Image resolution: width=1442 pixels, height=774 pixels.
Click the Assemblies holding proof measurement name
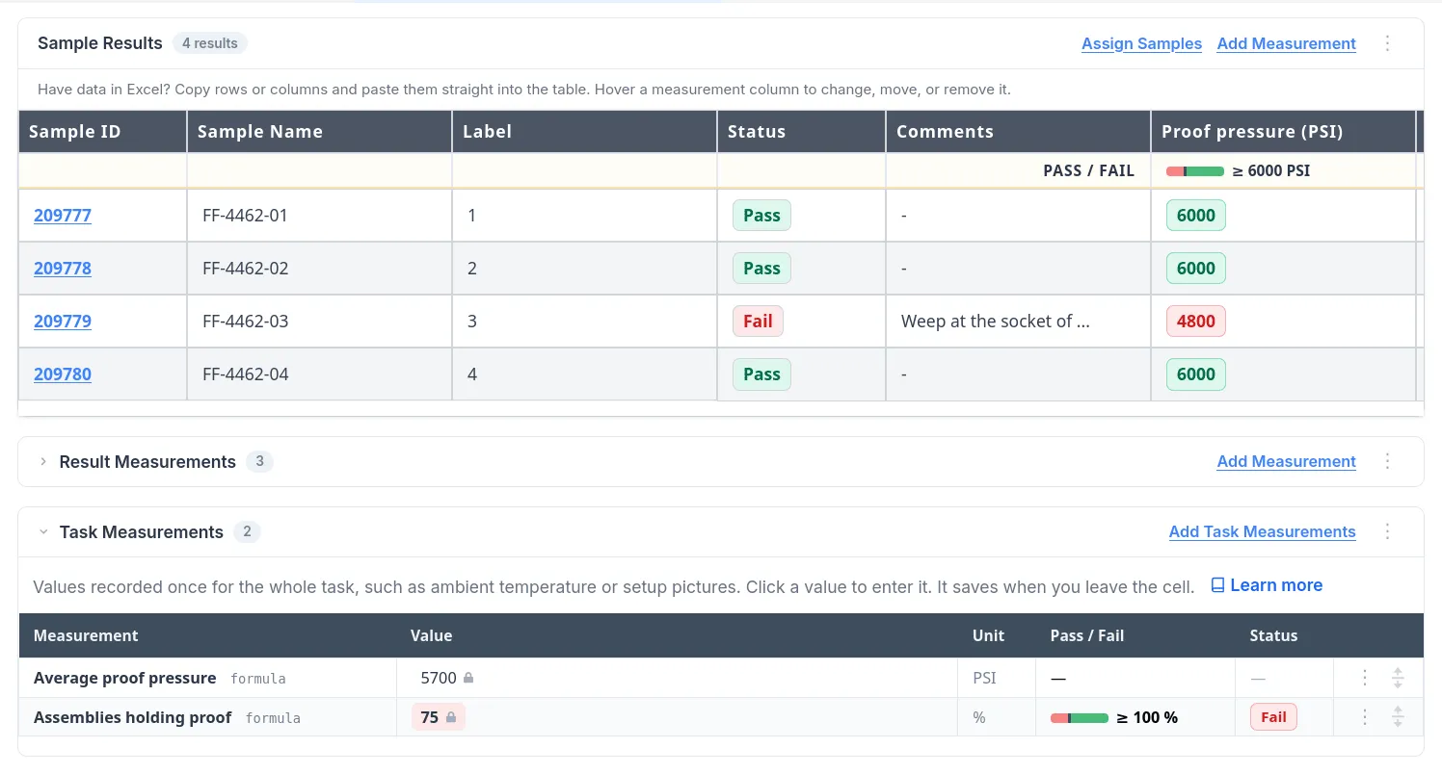pyautogui.click(x=132, y=717)
